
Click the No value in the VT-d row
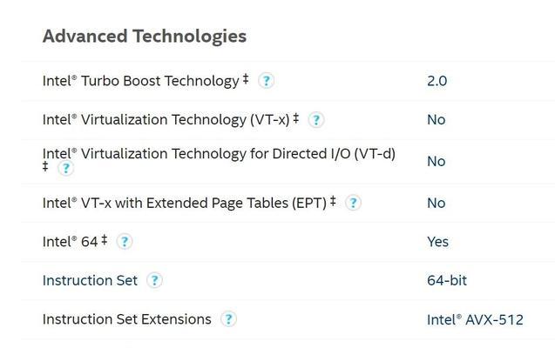[436, 162]
